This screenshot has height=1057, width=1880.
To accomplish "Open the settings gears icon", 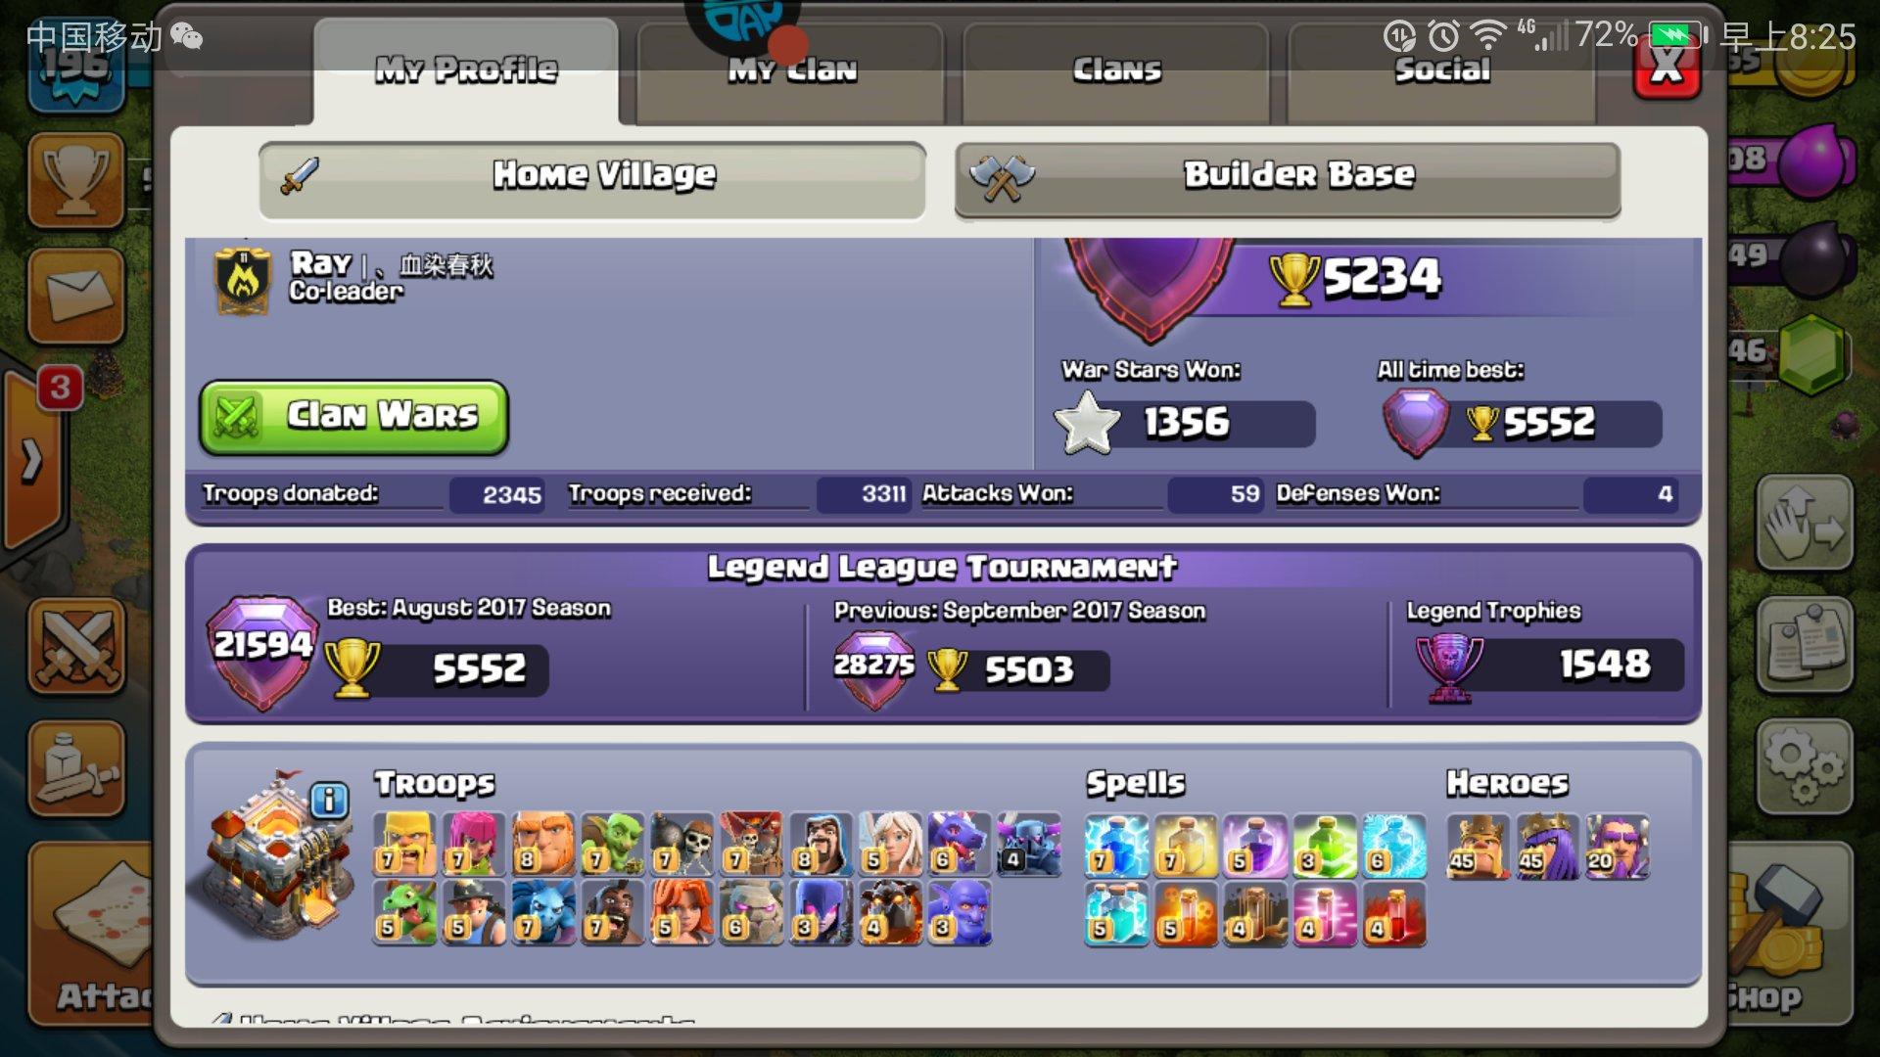I will [1805, 766].
